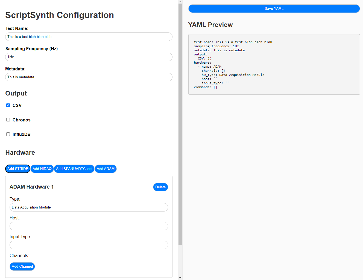This screenshot has width=363, height=280.
Task: Click the Save YAML button
Action: point(274,8)
